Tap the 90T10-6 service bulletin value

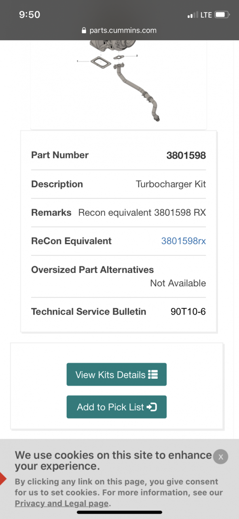pyautogui.click(x=188, y=311)
